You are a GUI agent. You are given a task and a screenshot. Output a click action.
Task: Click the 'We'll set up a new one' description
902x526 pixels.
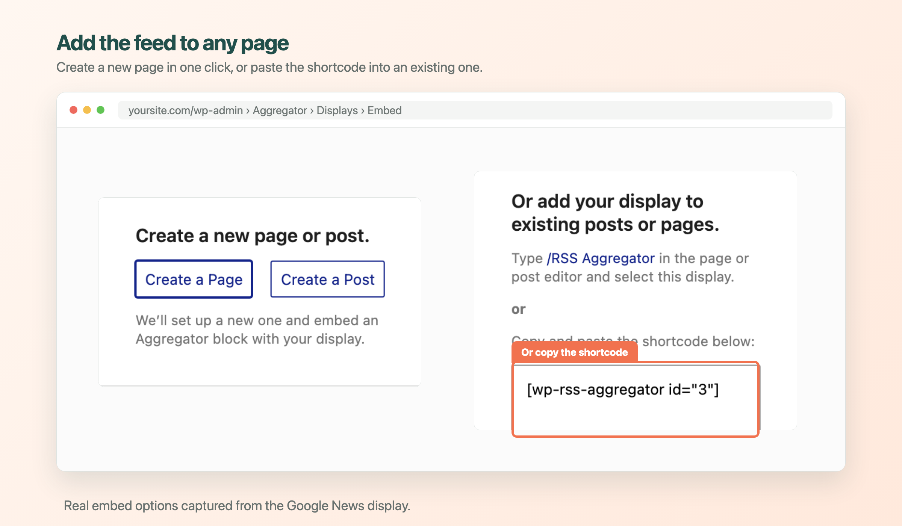click(x=257, y=330)
